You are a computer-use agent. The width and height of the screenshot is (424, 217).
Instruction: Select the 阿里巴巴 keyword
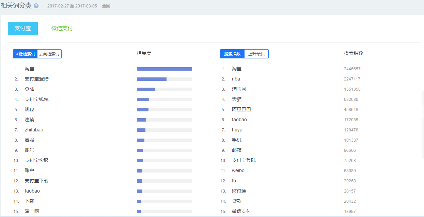point(241,110)
